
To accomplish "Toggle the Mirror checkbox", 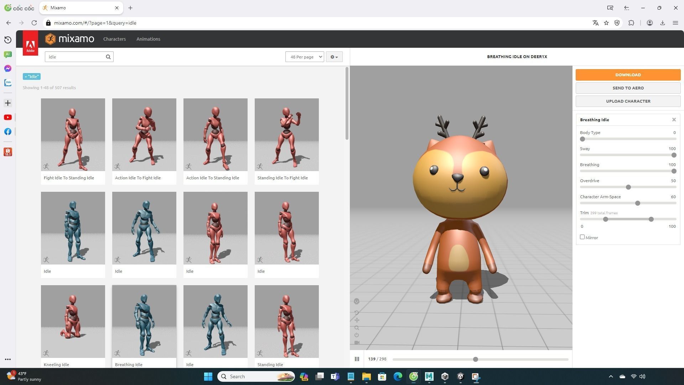I will pyautogui.click(x=582, y=237).
